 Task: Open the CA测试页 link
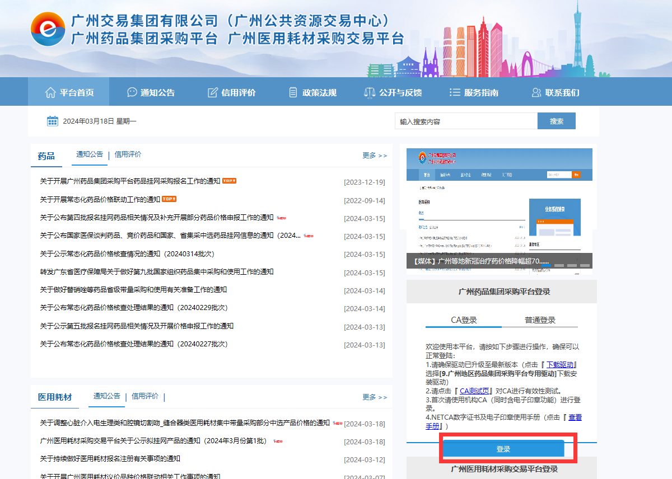click(475, 391)
